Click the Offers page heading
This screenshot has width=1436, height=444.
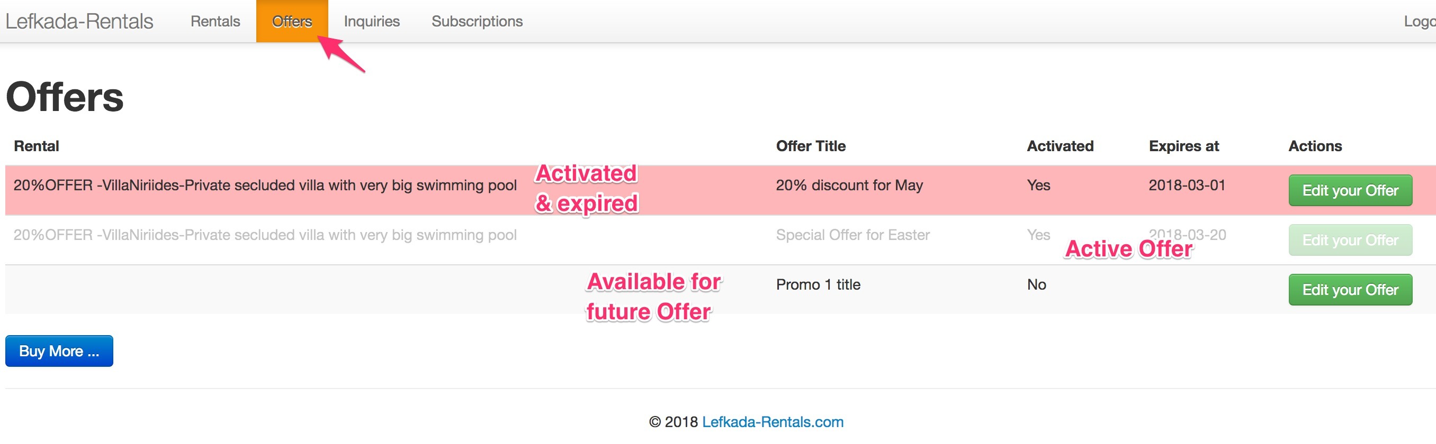pyautogui.click(x=65, y=97)
